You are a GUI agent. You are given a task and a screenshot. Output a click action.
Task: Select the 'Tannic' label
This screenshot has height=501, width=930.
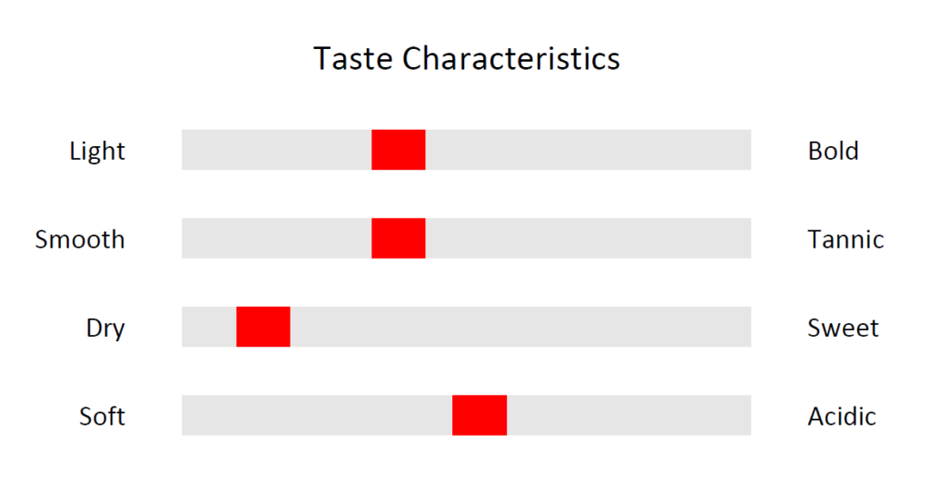(x=846, y=240)
